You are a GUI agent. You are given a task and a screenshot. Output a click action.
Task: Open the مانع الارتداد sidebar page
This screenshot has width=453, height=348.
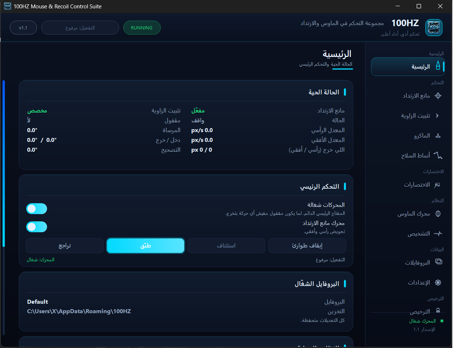point(408,96)
